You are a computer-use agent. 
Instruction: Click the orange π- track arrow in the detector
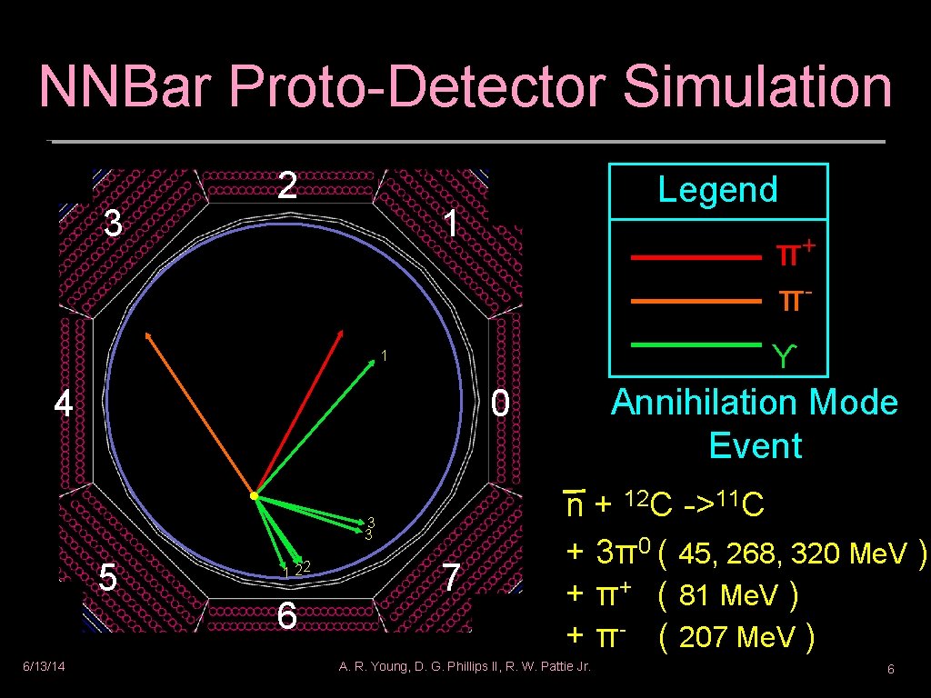click(x=199, y=414)
